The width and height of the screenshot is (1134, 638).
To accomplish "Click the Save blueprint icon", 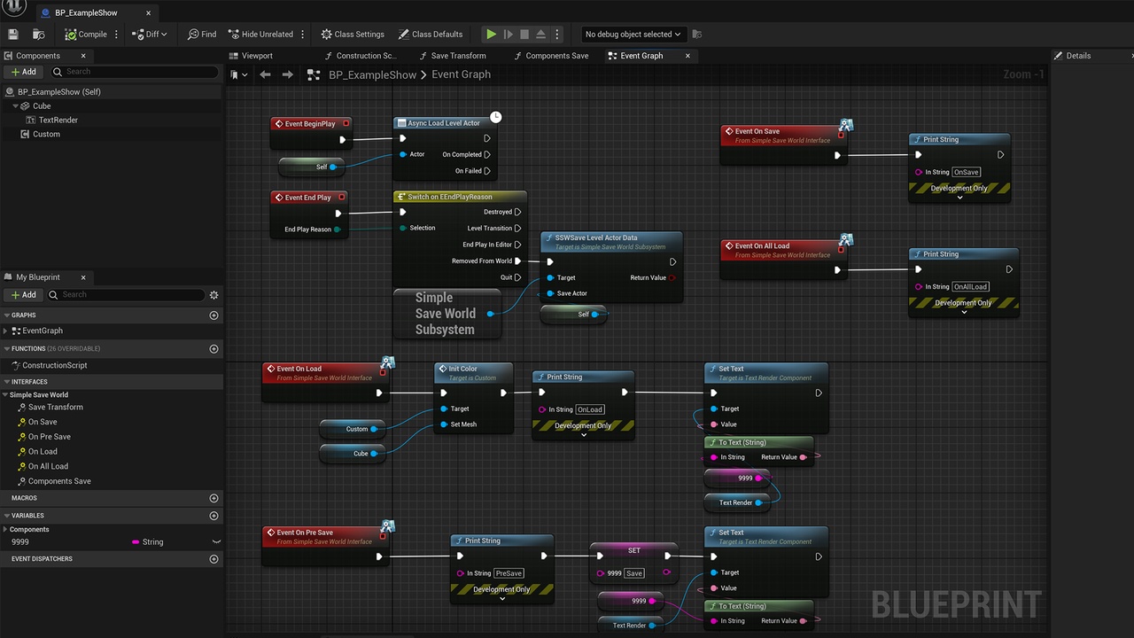I will pyautogui.click(x=13, y=35).
